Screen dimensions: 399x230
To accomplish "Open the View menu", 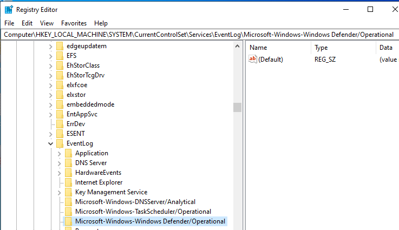I will (x=47, y=23).
